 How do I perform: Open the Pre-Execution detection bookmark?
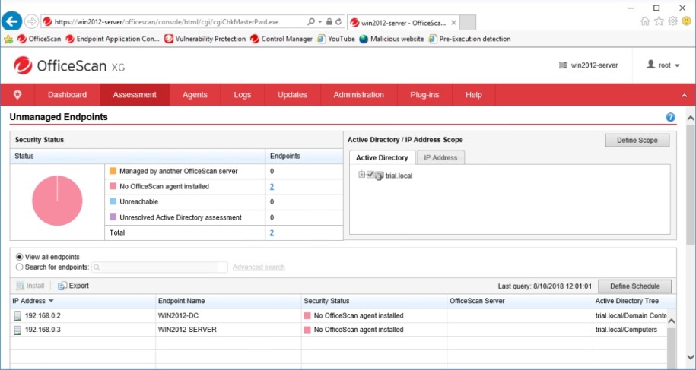coord(469,39)
